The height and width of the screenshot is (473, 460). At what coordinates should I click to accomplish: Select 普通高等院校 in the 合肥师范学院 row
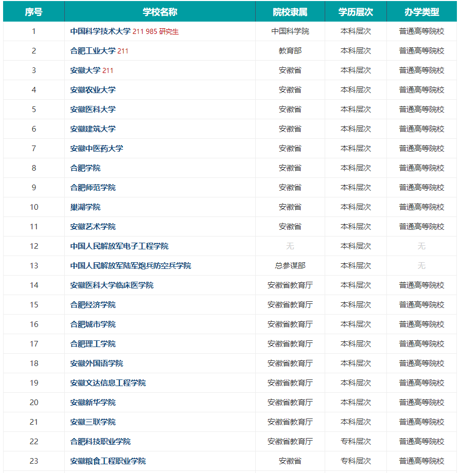point(422,188)
